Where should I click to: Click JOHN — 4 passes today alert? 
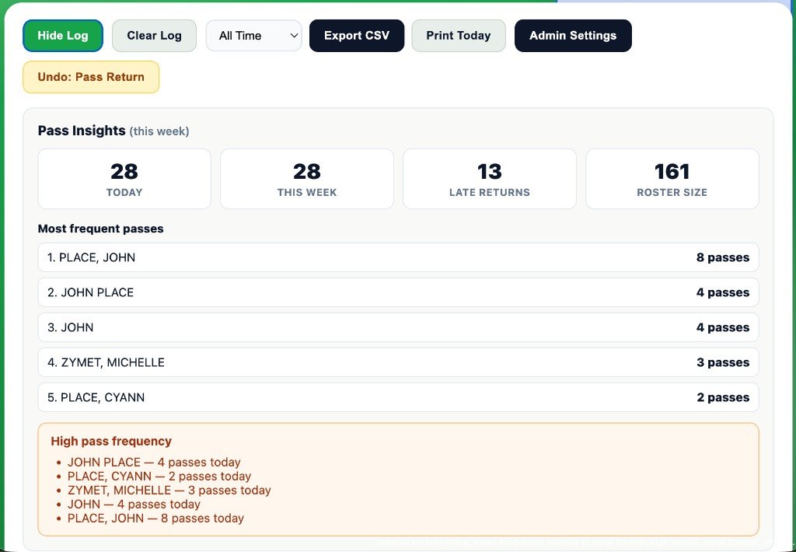click(134, 505)
